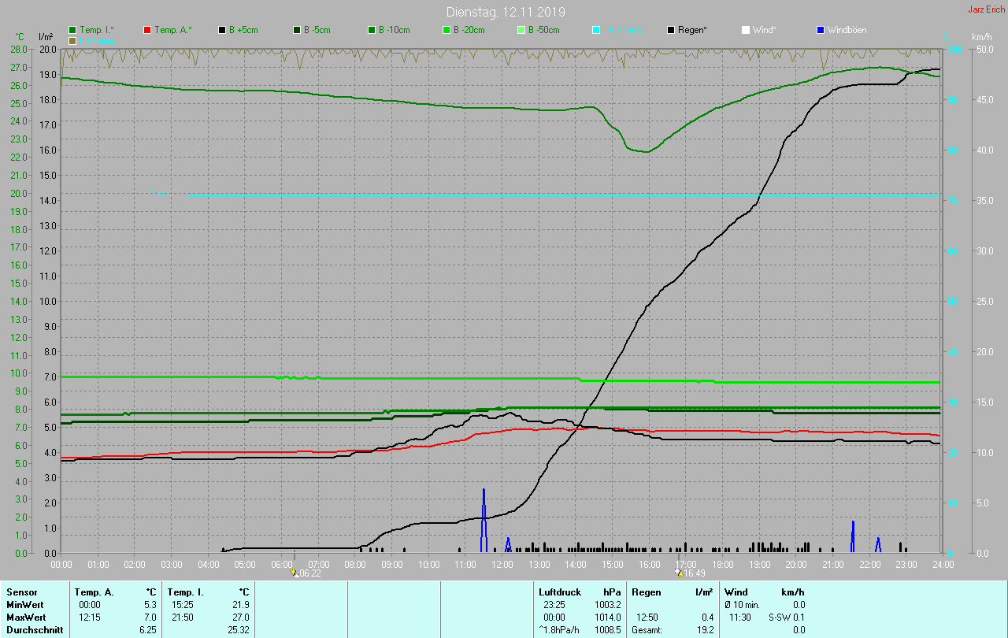
Task: Click the cyan legend swatch left of Regen*
Action: tap(596, 30)
